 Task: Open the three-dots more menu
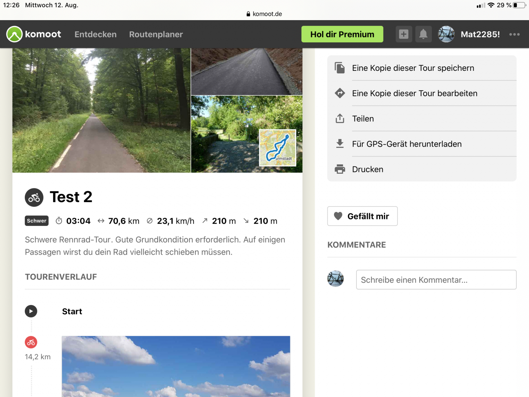514,34
